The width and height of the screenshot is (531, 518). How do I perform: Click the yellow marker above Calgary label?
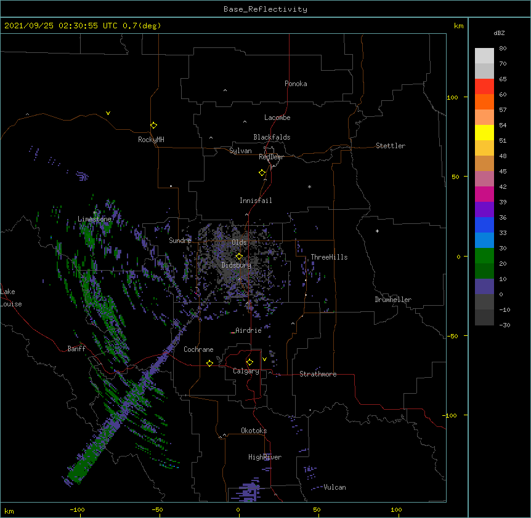pos(249,362)
